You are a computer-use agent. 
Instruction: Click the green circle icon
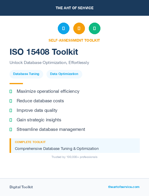click(x=94, y=28)
